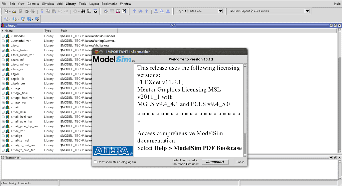
Task: Expand the 220model_ver library
Action: pyautogui.click(x=3, y=41)
